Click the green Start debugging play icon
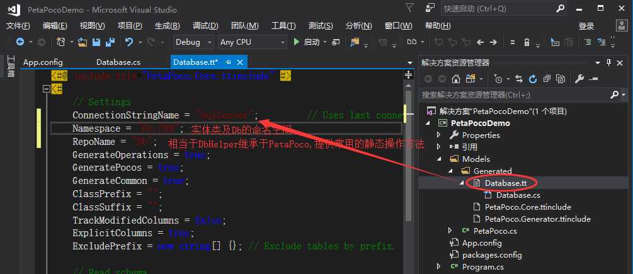Screen dimensions: 633x274 coord(297,42)
